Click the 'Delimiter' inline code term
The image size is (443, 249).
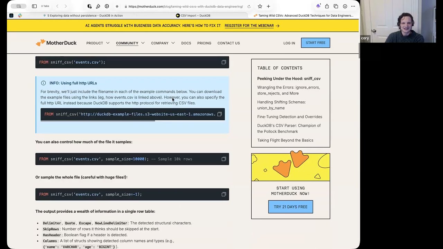(52, 223)
